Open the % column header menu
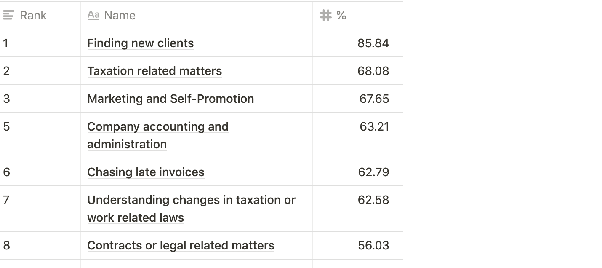Screen dimensions: 602x268 click(x=355, y=15)
